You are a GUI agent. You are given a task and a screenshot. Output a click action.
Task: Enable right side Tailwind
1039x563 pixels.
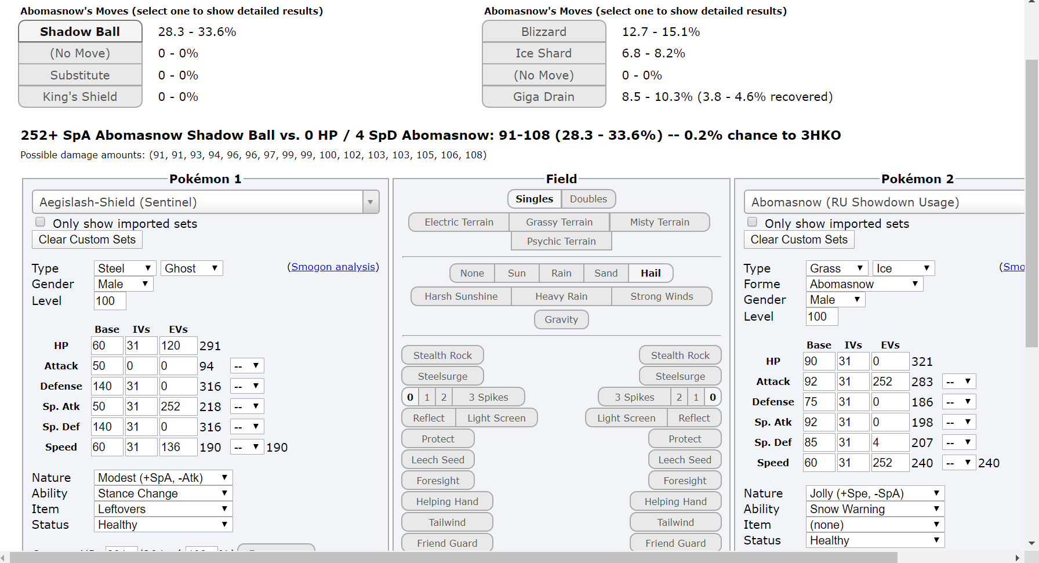point(675,522)
